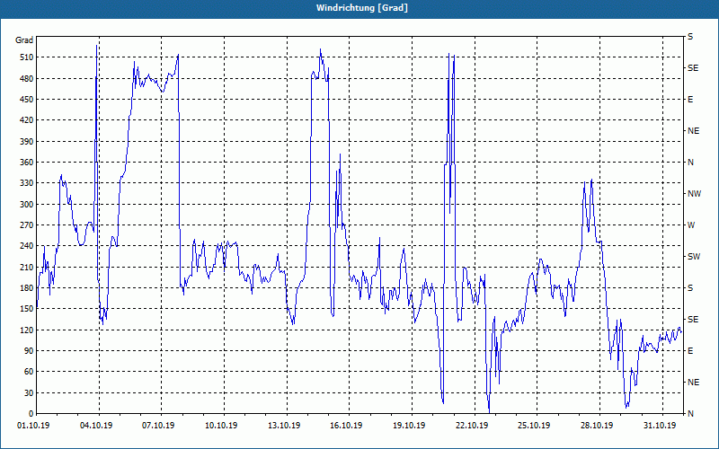Select the 25.10.19 date label
This screenshot has height=449, width=719.
[534, 426]
